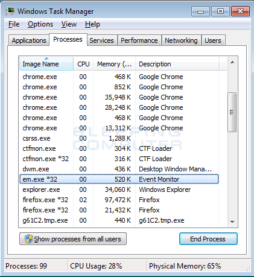Select the dwm.exe process row
The height and width of the screenshot is (277, 254).
[119, 169]
